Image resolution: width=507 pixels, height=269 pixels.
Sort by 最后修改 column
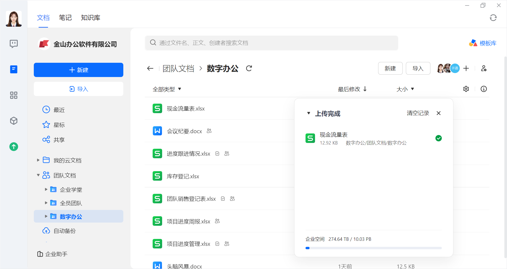click(352, 89)
